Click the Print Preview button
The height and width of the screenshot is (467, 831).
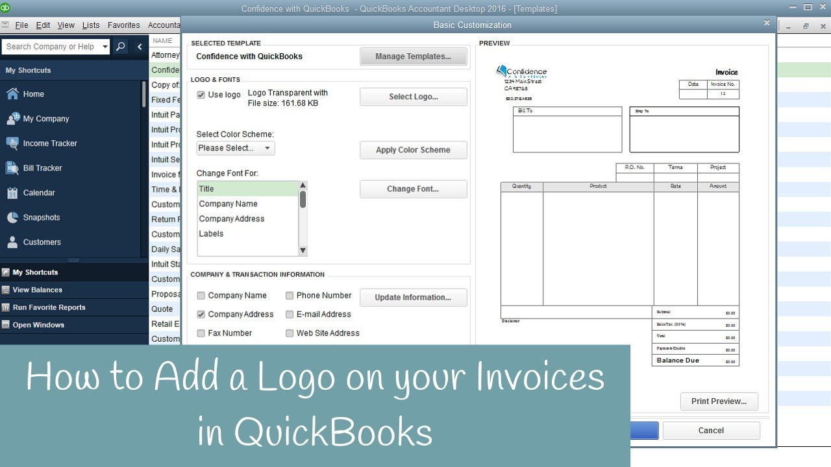click(719, 401)
